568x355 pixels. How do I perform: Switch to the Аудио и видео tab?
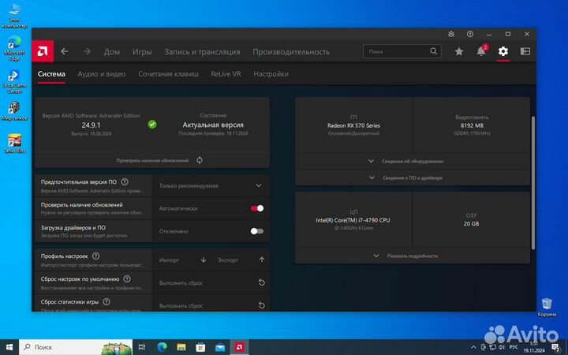coord(101,74)
